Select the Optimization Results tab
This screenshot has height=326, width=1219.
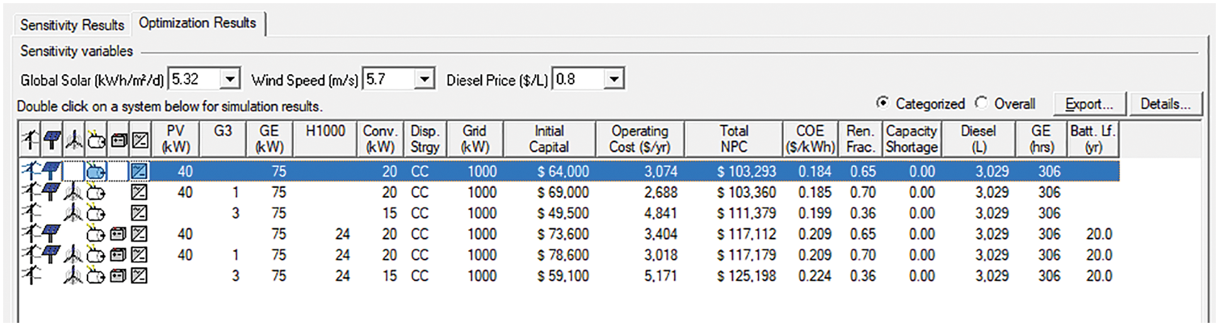[x=198, y=23]
